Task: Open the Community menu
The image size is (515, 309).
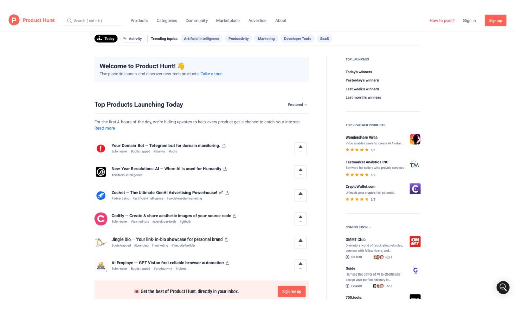Action: 196,21
